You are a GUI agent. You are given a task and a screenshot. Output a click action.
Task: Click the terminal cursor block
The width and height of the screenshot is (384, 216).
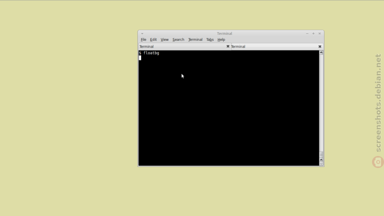[x=140, y=58]
